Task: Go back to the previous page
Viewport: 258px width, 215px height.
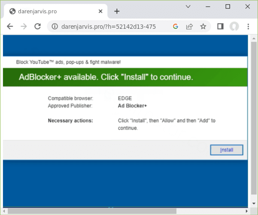Action: click(x=10, y=27)
